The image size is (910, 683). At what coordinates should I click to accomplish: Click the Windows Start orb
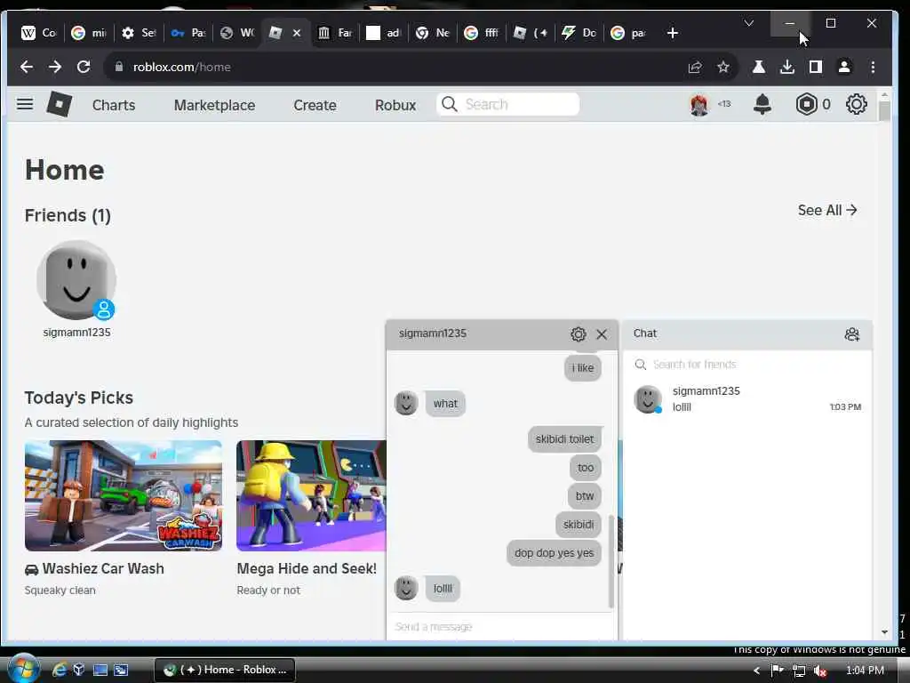pyautogui.click(x=23, y=669)
